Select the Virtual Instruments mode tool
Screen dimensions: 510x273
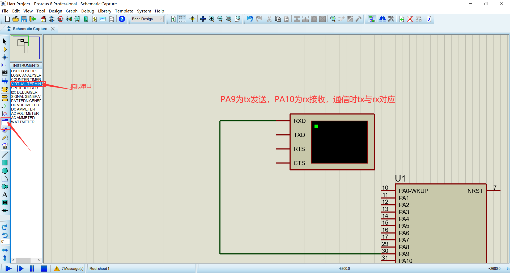tap(5, 122)
